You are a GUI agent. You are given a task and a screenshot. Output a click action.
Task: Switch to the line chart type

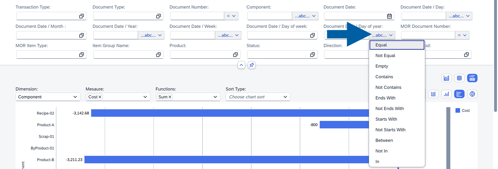(433, 94)
